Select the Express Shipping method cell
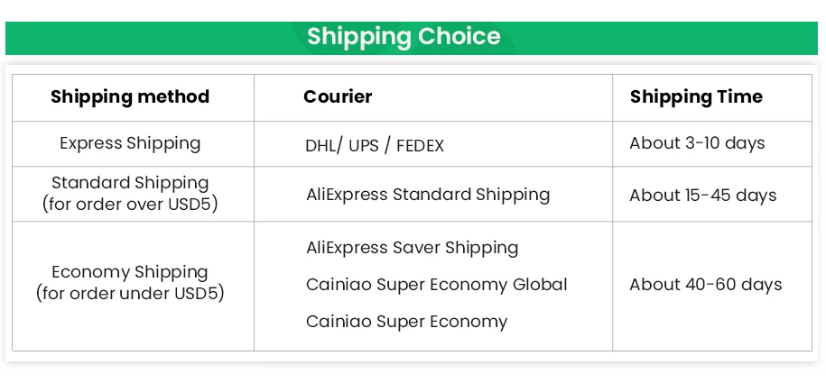The width and height of the screenshot is (826, 383). point(130,143)
